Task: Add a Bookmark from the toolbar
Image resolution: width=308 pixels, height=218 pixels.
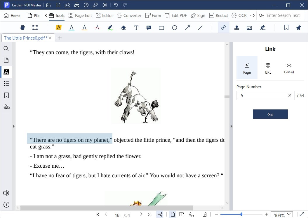Action: 286,28
